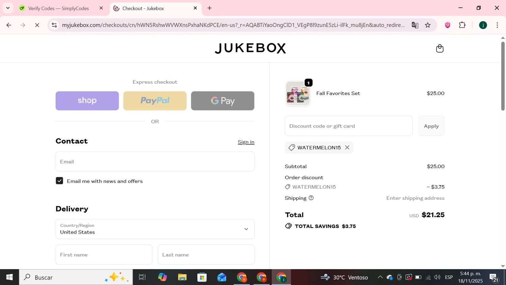Screen dimensions: 506x285
Task: Pay with Shop Pay express button
Action: [x=87, y=101]
